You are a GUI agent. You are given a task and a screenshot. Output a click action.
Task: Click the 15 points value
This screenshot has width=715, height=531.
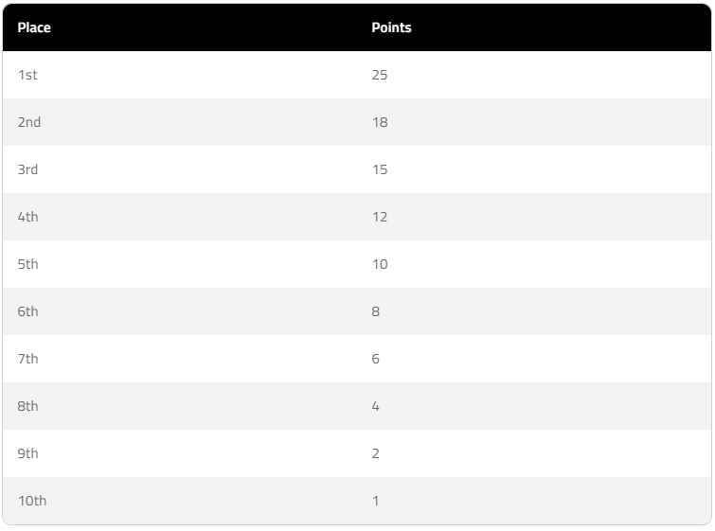[x=380, y=169]
